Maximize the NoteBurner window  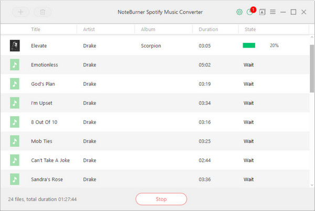tap(293, 12)
